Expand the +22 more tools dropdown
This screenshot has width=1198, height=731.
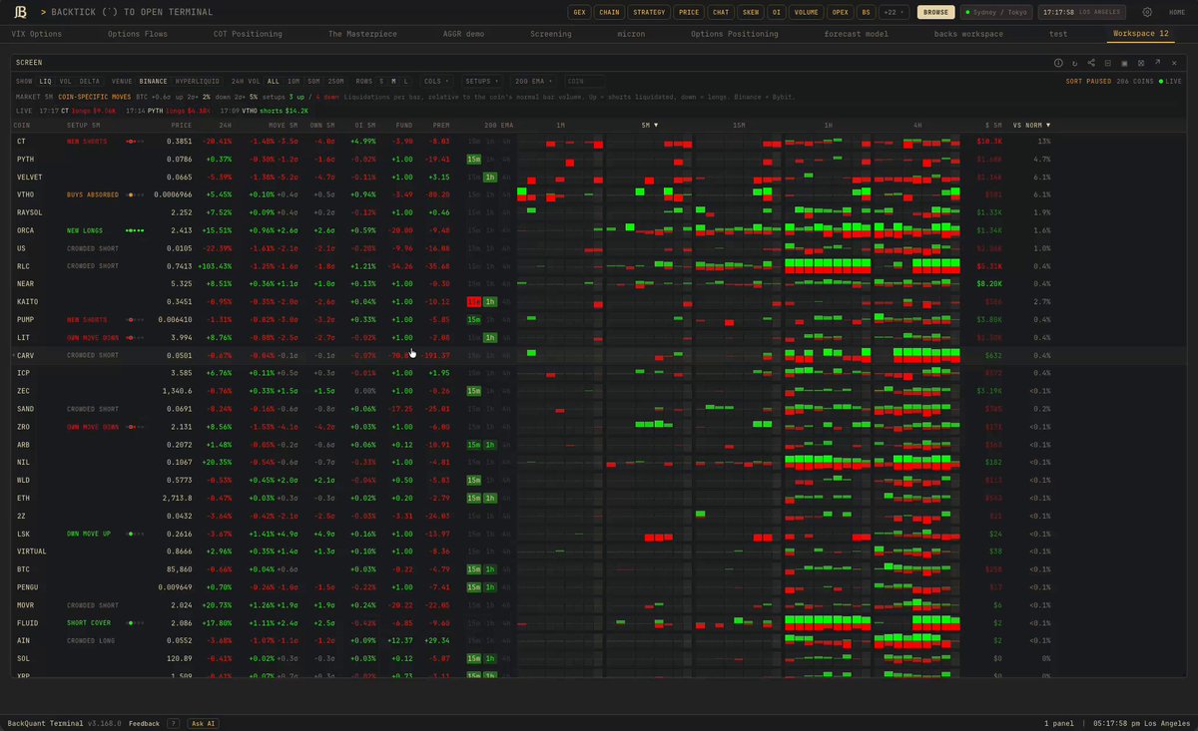(x=894, y=12)
